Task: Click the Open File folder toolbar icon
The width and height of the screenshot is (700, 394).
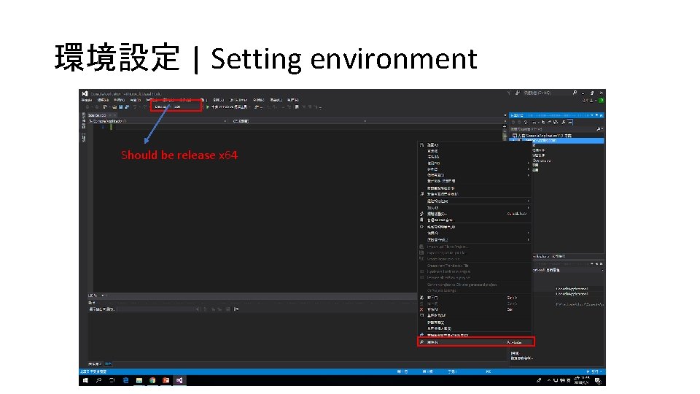Action: [114, 107]
